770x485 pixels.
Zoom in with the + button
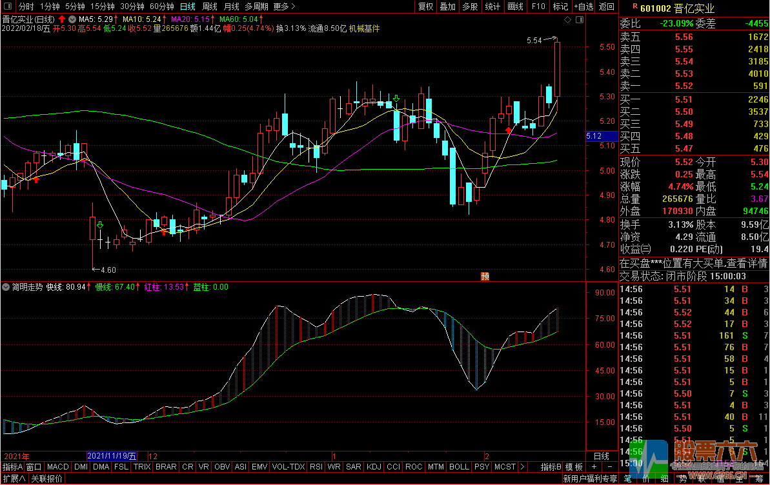pyautogui.click(x=594, y=467)
